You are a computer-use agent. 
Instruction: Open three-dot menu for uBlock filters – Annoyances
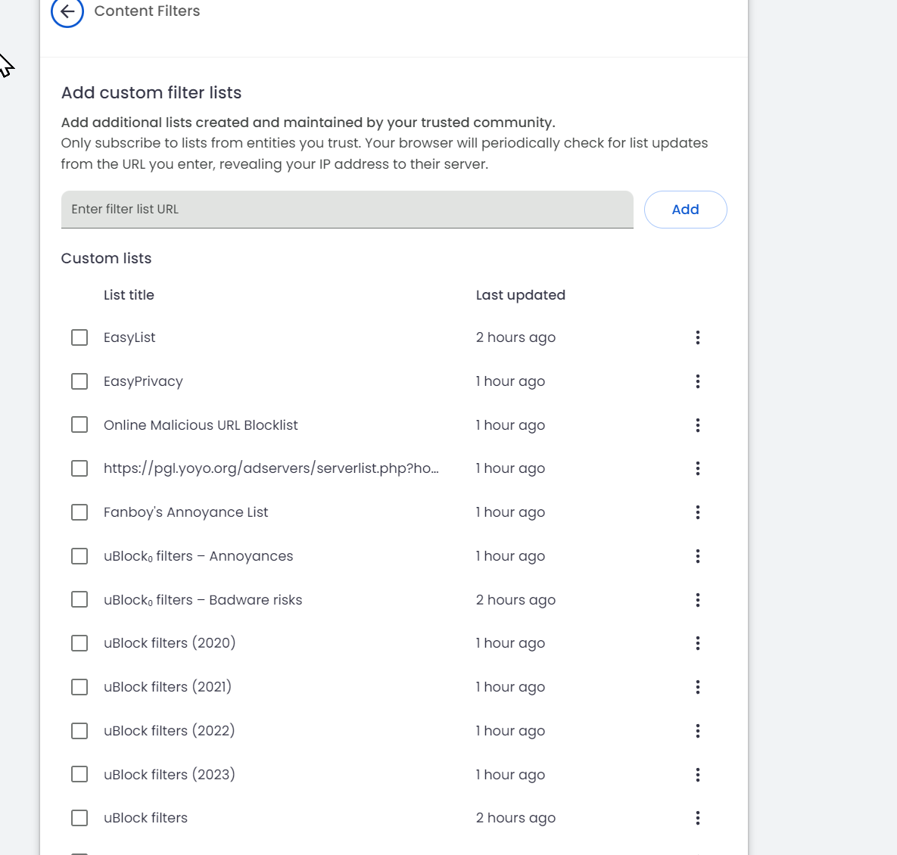pos(697,556)
